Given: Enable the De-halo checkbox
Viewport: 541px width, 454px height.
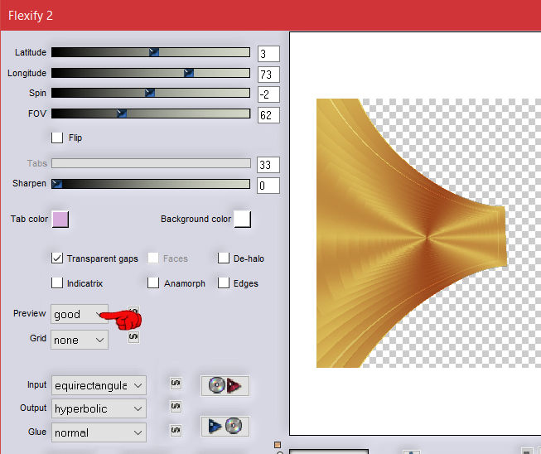Looking at the screenshot, I should (x=223, y=258).
